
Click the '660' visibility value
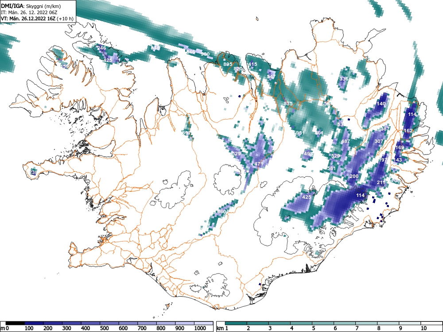pyautogui.click(x=222, y=212)
